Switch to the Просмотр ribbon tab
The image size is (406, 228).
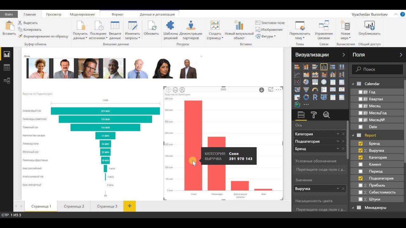point(54,14)
